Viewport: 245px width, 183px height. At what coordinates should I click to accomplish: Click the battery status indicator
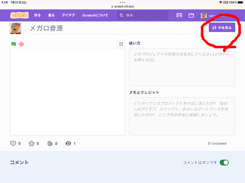coord(240,3)
